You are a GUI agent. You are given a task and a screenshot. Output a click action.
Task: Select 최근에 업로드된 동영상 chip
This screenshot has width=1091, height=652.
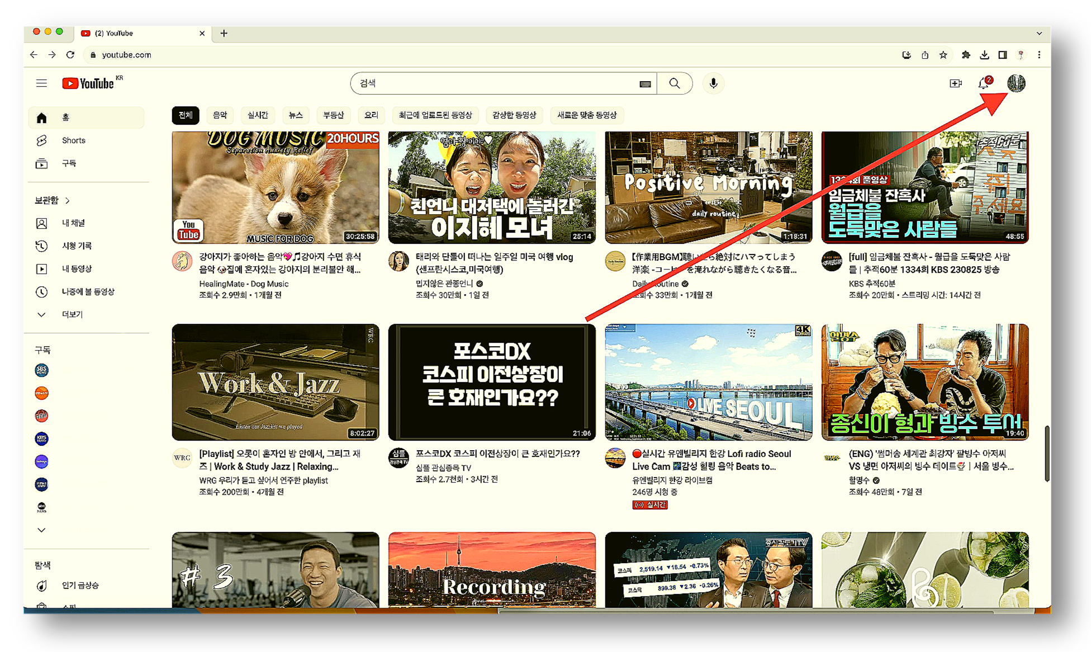coord(435,115)
